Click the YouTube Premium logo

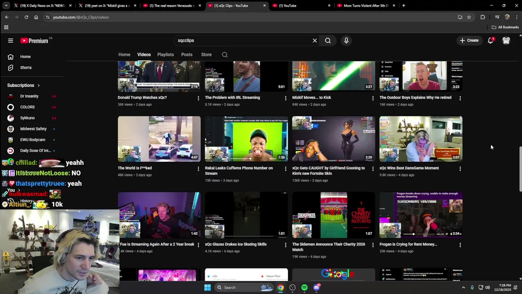(35, 40)
